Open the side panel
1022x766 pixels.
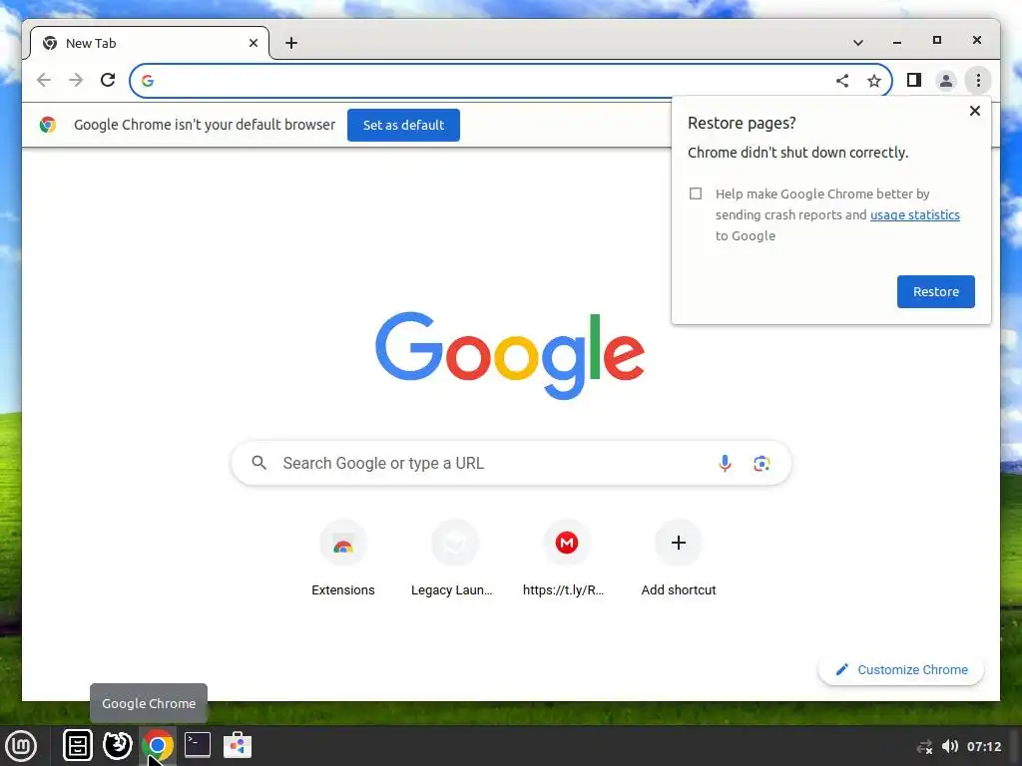point(914,80)
